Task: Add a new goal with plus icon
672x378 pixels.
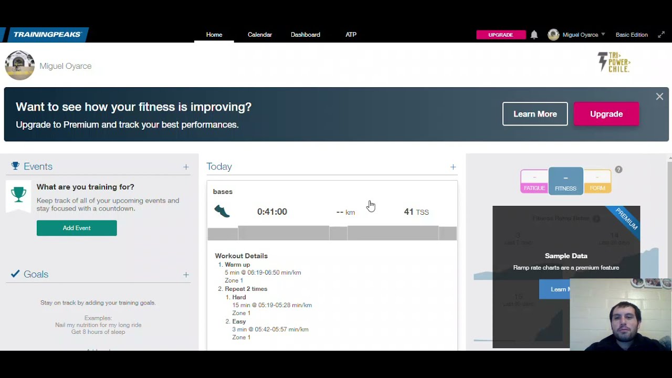Action: click(x=186, y=275)
